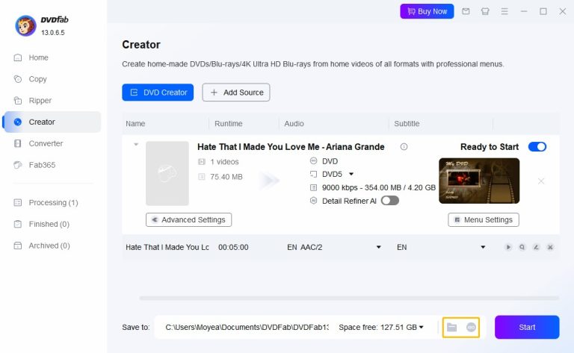
Task: Click the '9000 kbps - 354.00 MB / 4.20 GB' text
Action: click(x=379, y=188)
